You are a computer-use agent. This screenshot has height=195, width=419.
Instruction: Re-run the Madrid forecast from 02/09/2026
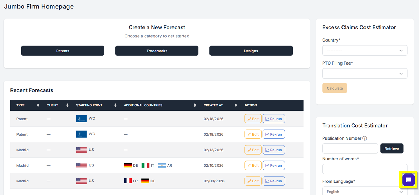point(274,181)
